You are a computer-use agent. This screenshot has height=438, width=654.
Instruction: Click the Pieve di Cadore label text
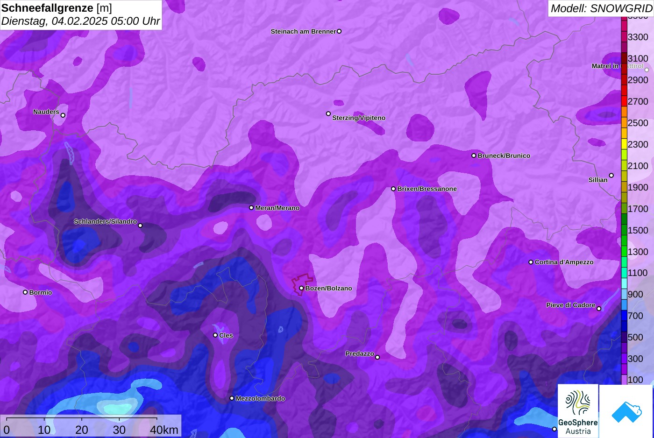point(571,305)
